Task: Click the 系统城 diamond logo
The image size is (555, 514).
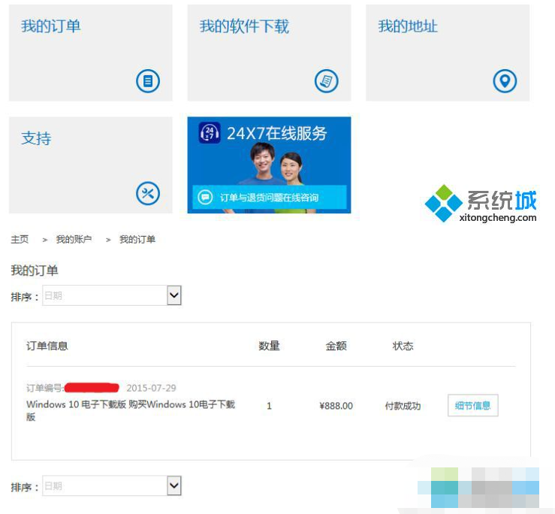Action: (x=443, y=203)
